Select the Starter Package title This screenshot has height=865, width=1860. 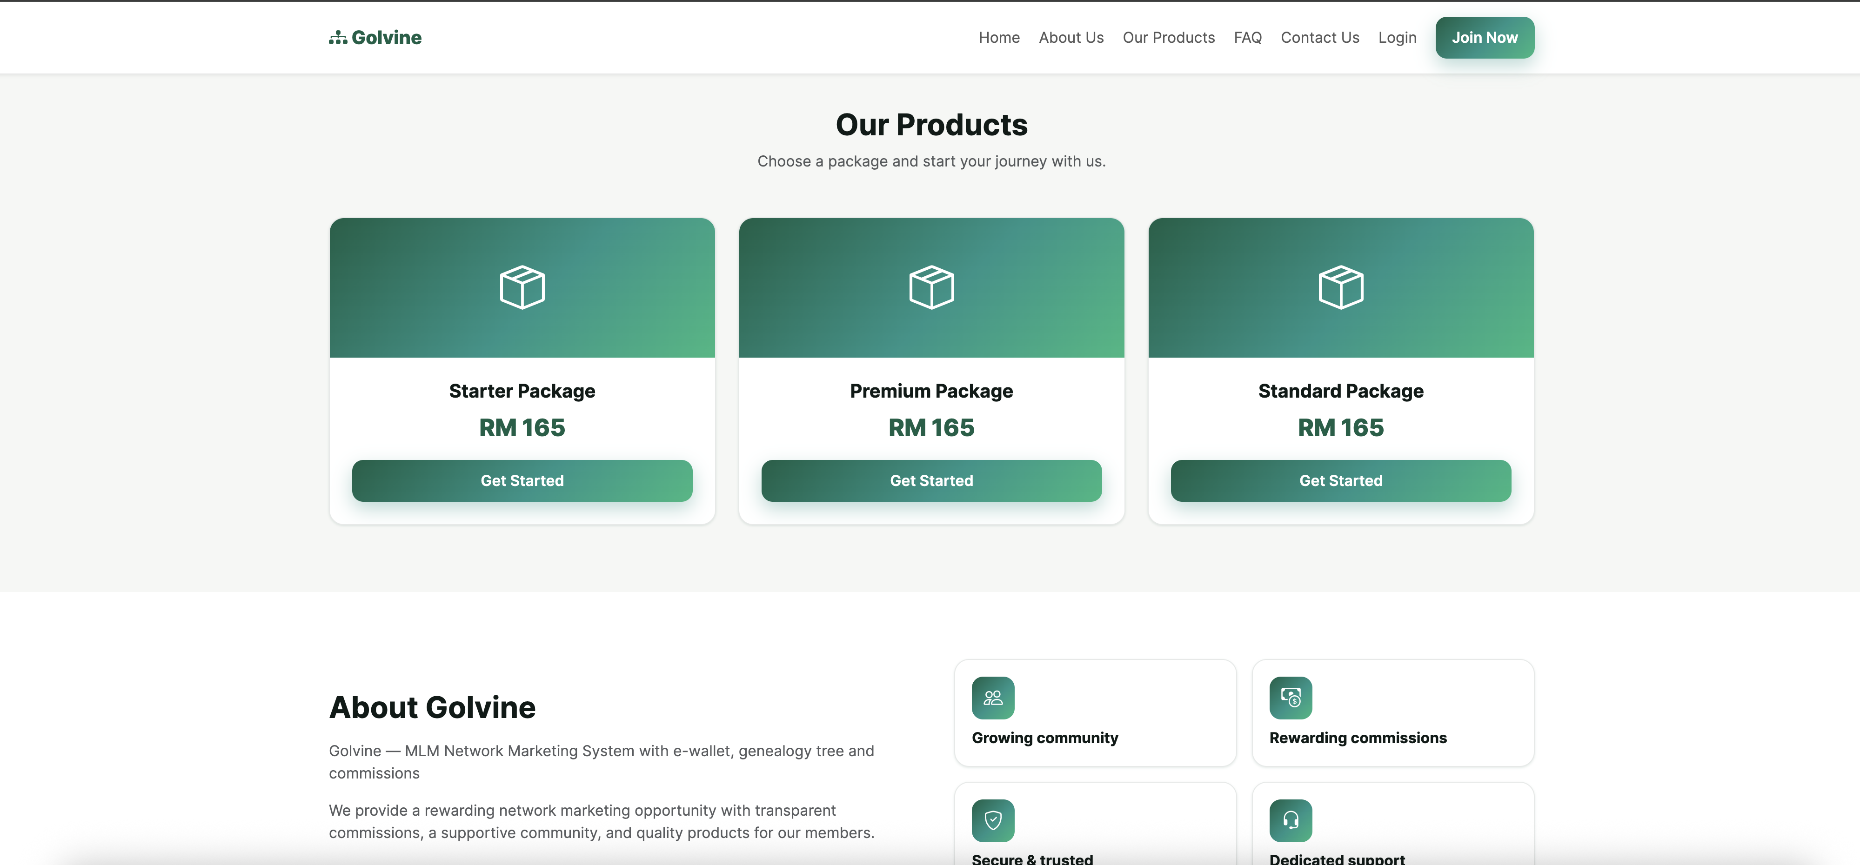[x=522, y=392]
